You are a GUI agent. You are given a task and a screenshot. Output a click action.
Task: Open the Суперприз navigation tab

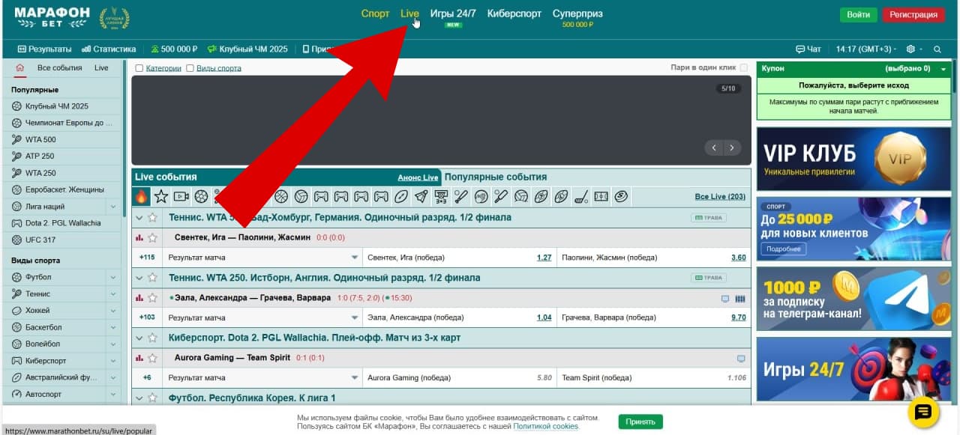pyautogui.click(x=577, y=14)
